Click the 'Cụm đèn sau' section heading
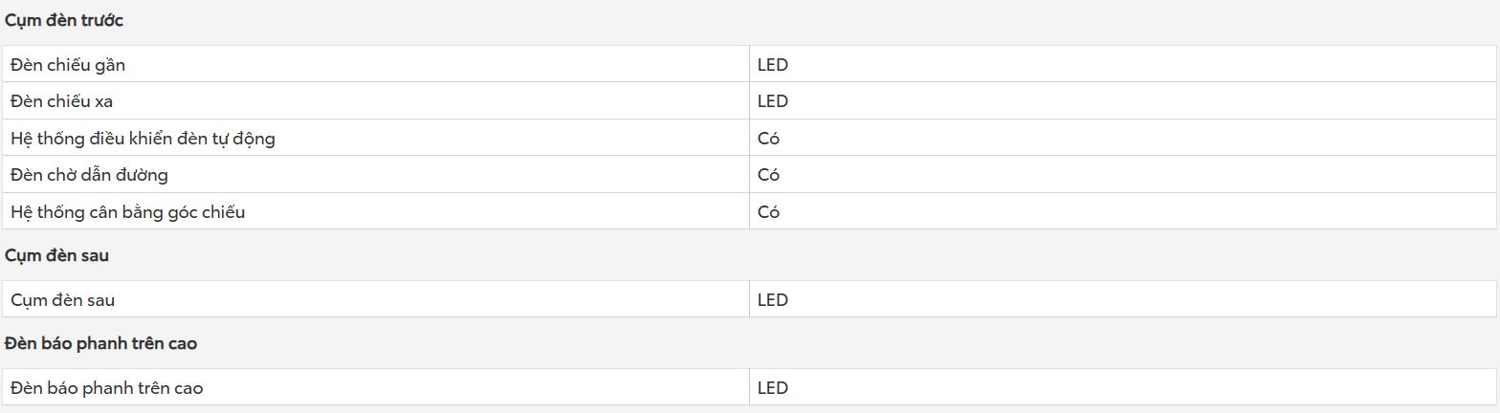Screen dimensions: 1500x413 coord(56,256)
